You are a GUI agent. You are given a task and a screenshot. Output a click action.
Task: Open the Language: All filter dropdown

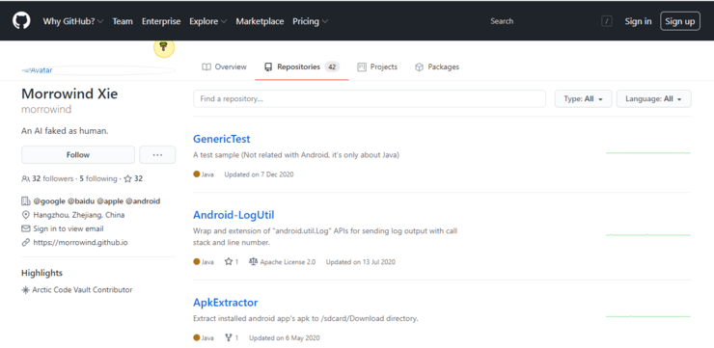653,98
